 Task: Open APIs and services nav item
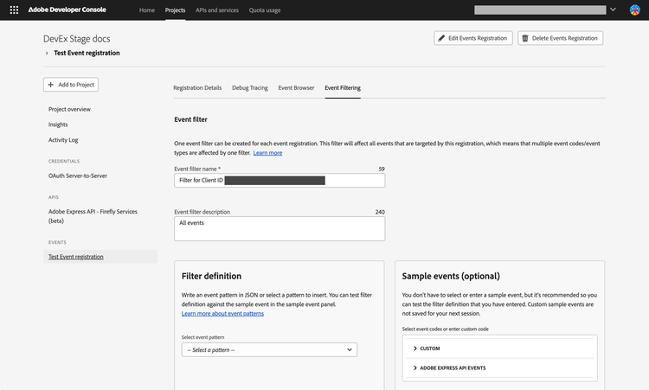click(217, 10)
